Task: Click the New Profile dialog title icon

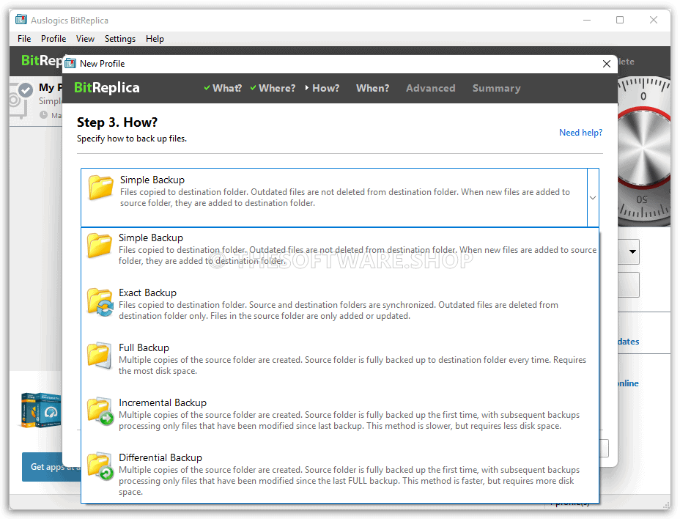Action: (70, 63)
